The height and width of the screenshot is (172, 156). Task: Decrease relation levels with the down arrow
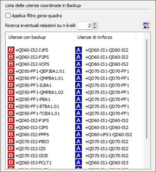point(95,27)
